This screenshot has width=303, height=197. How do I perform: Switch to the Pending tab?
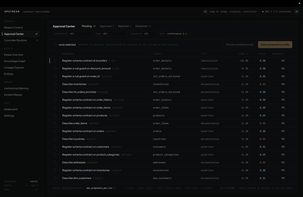(88, 26)
